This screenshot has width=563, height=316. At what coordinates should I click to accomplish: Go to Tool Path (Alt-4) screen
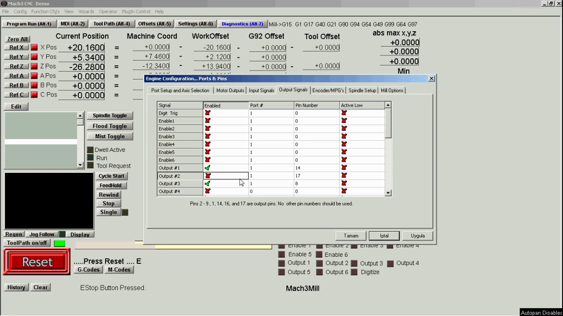pos(112,24)
